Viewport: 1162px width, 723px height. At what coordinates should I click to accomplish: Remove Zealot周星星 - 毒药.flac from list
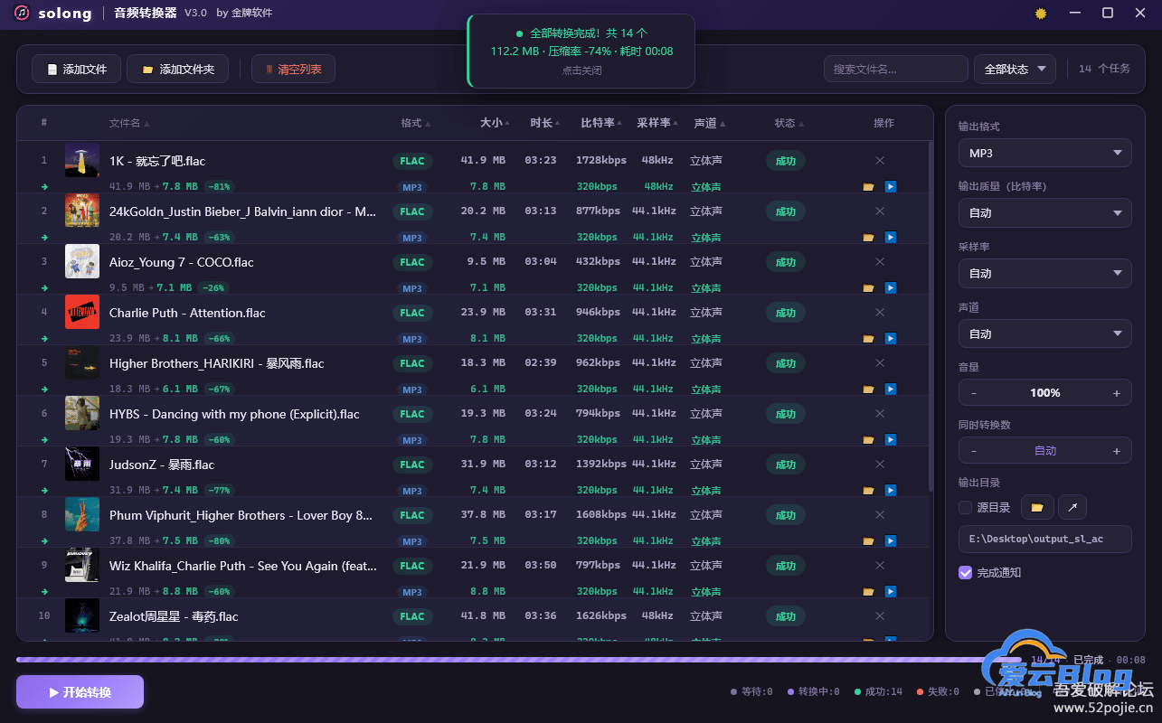pos(880,616)
